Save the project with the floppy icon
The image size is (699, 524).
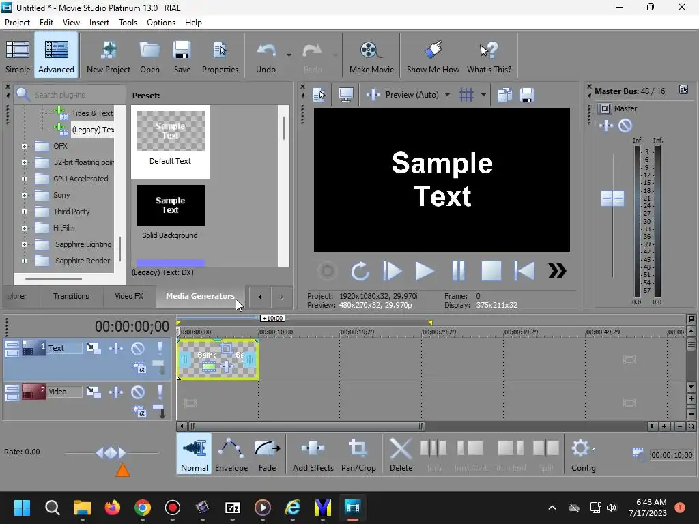pyautogui.click(x=182, y=50)
